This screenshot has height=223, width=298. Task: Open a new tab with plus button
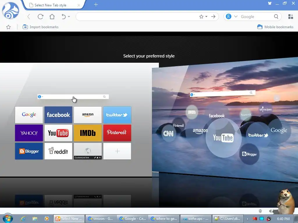point(96,5)
